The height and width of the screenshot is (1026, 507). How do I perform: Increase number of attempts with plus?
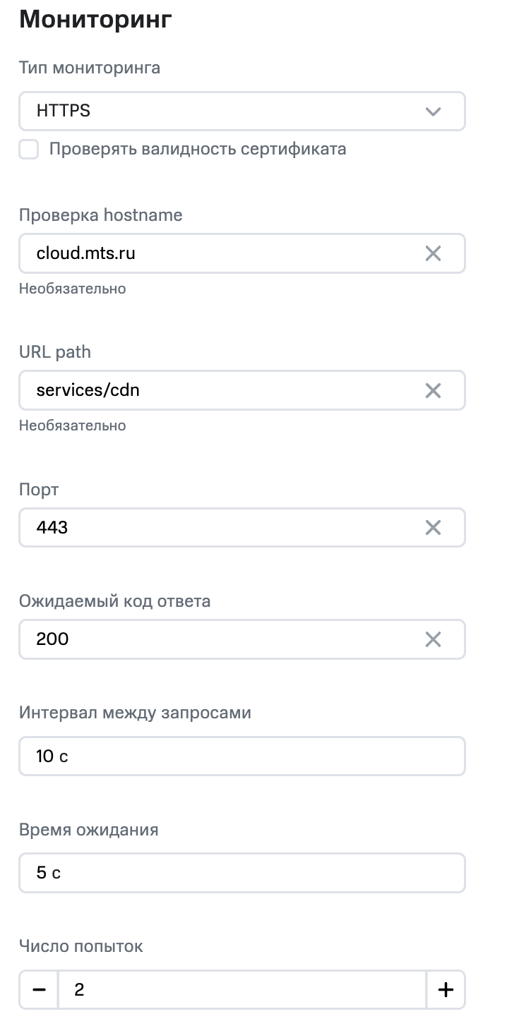tap(446, 990)
